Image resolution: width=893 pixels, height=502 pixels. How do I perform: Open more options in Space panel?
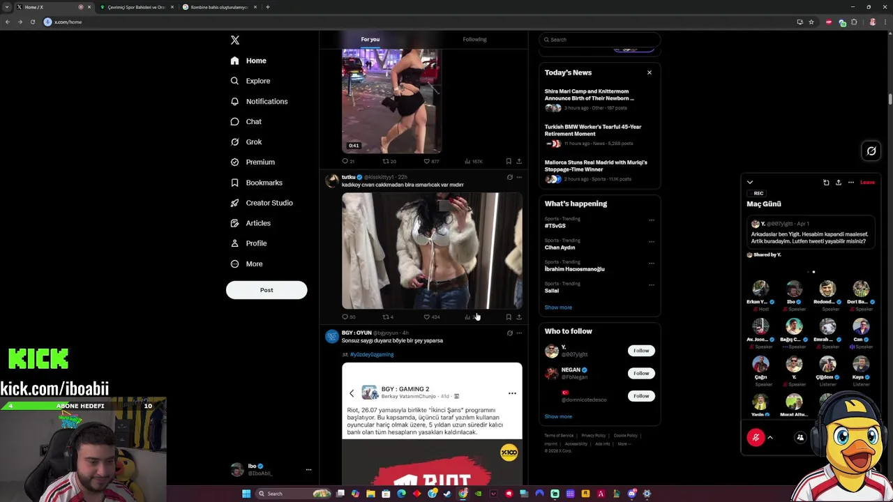coord(851,183)
